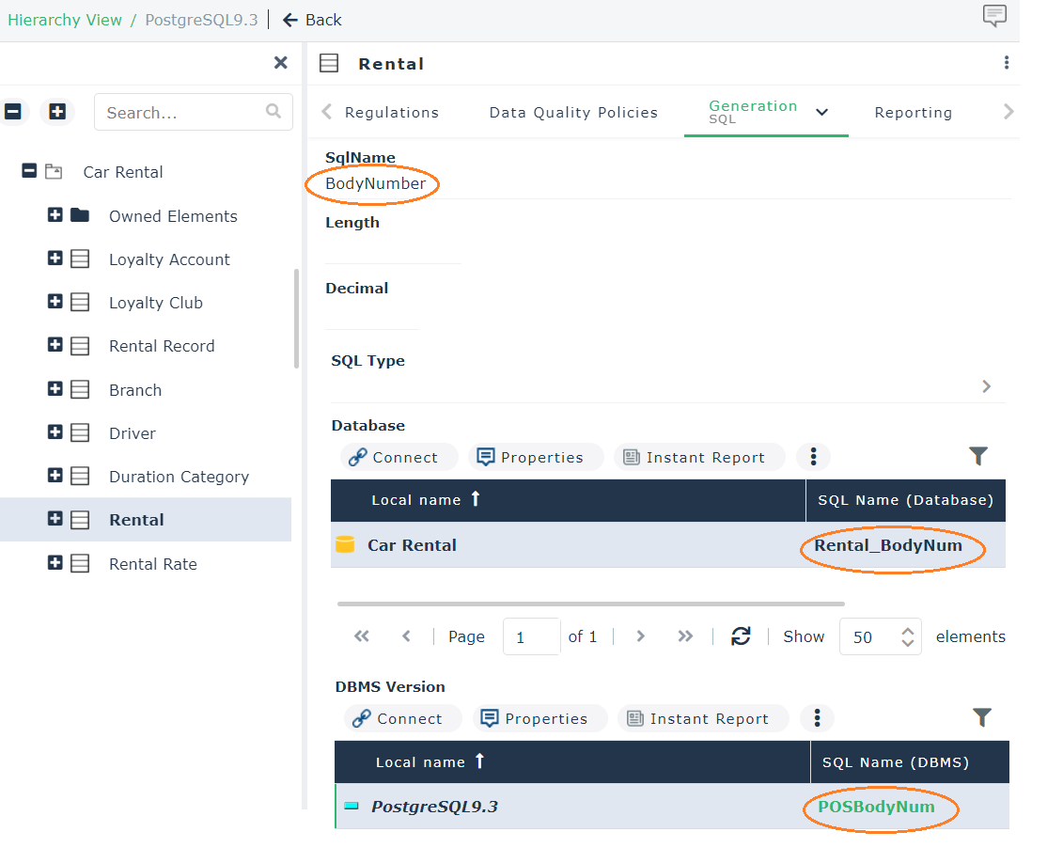The width and height of the screenshot is (1063, 863).
Task: Open the comments speech bubble icon
Action: tap(993, 16)
